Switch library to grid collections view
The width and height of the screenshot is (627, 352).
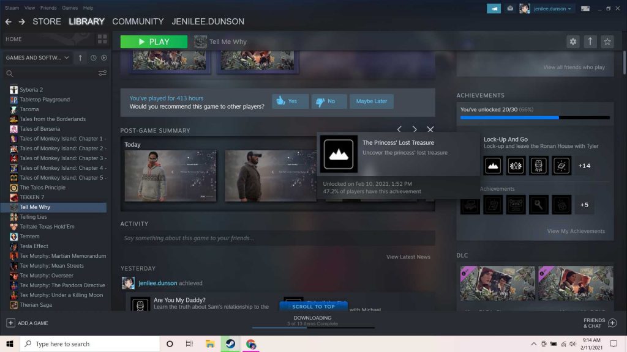102,39
